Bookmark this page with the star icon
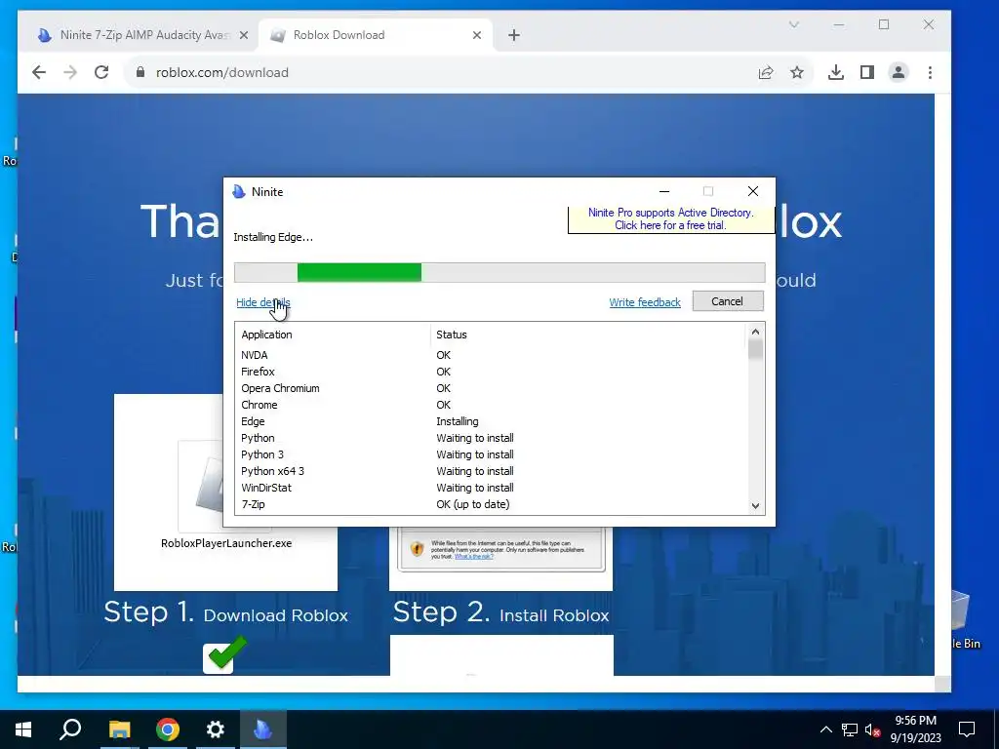999x749 pixels. [x=797, y=72]
